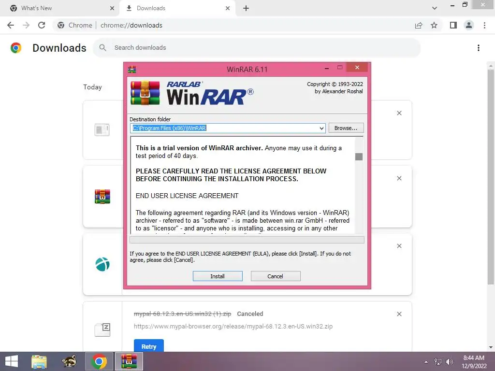Click Cancel in the WinRAR setup dialog
Viewport: 495px width, 371px height.
pos(275,276)
